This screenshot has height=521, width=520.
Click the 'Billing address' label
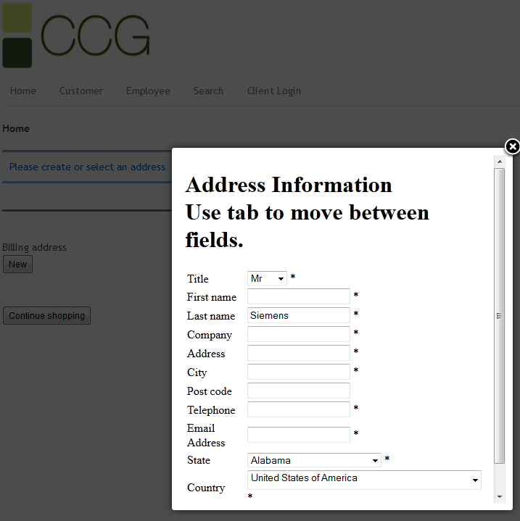click(34, 247)
